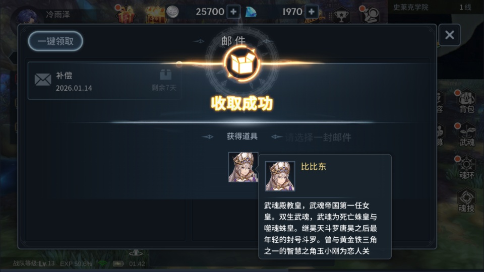Tap the glowing package reward icon
Viewport: 484px width, 272px height.
point(242,64)
